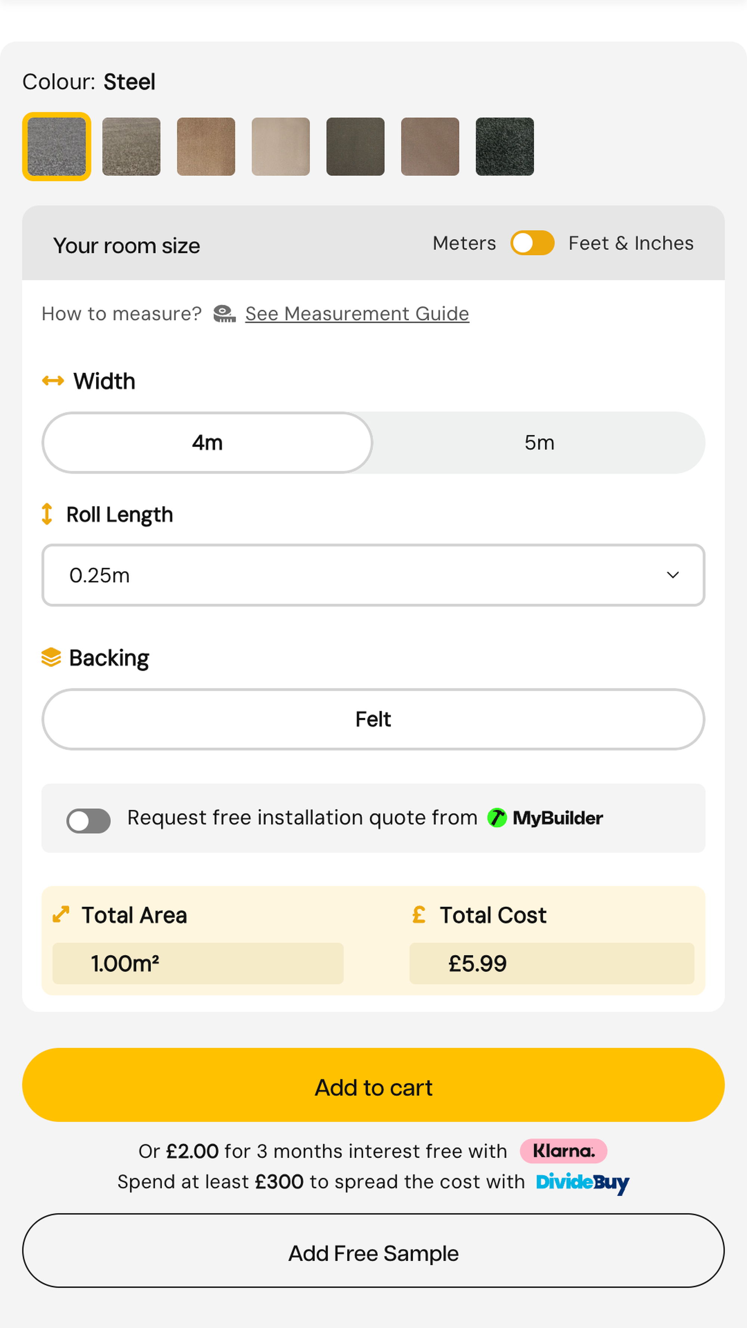
Task: Open the See Measurement Guide link
Action: click(357, 313)
